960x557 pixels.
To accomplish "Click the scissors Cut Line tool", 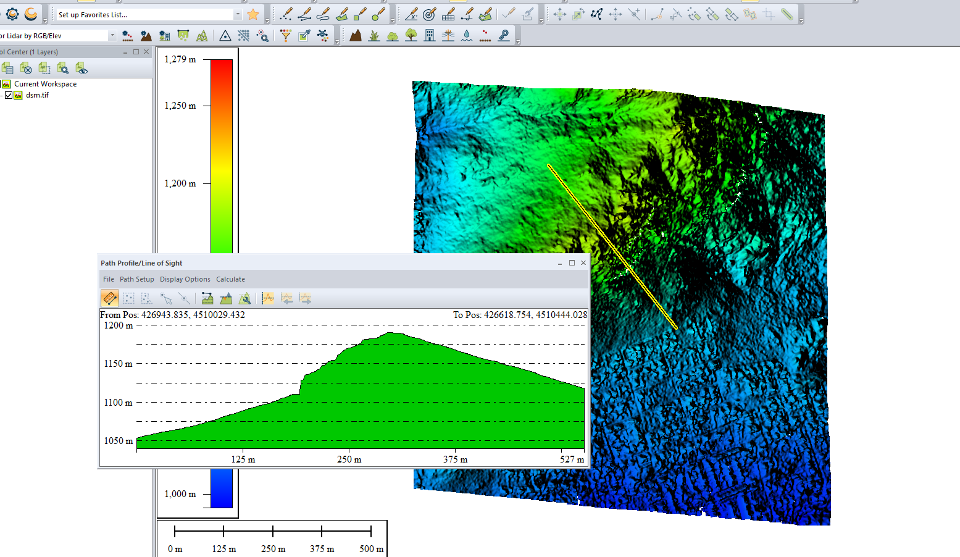I will click(676, 14).
